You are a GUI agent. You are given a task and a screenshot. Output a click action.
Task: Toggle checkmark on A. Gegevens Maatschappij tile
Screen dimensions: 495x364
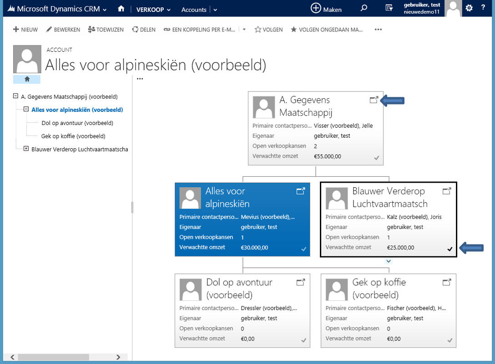coord(377,158)
